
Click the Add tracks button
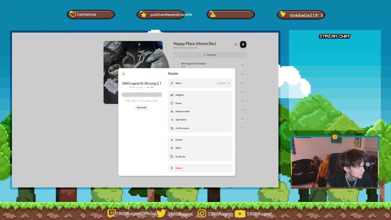point(210,55)
